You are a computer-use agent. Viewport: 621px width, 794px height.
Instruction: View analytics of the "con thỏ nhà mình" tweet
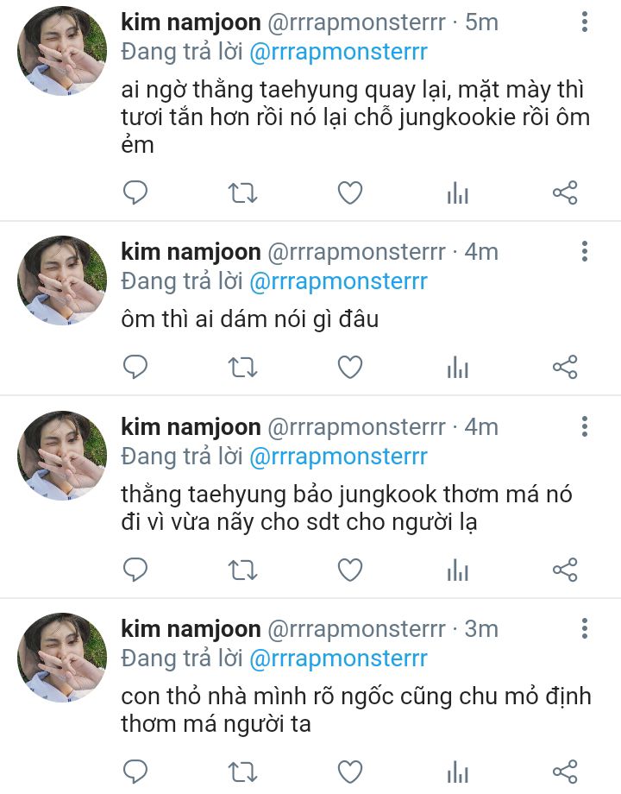tap(457, 772)
